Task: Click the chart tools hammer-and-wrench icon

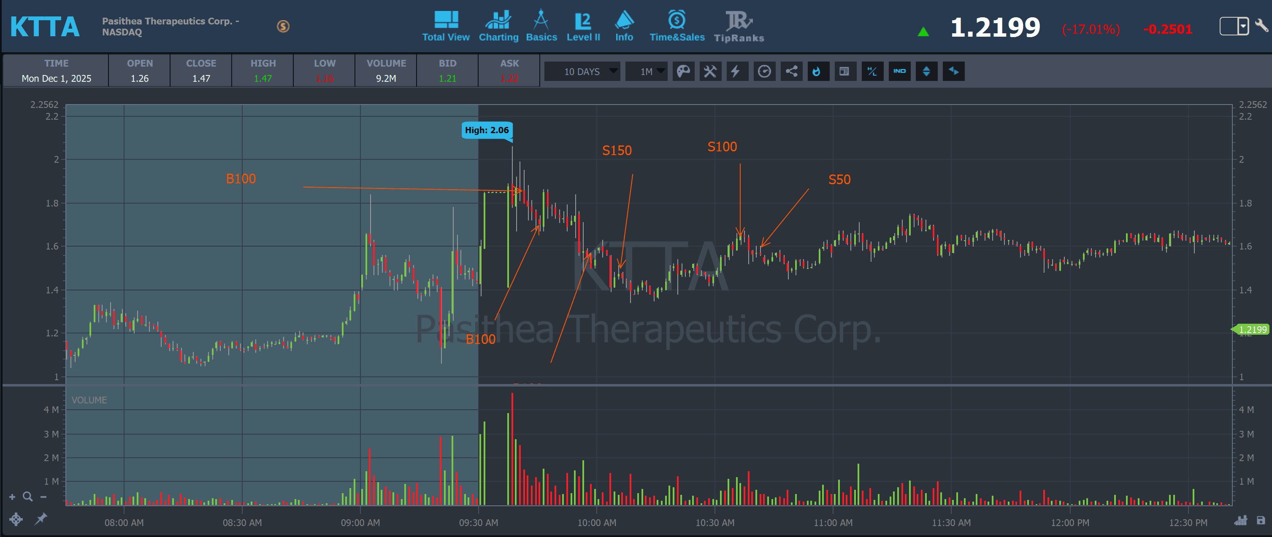Action: click(710, 72)
